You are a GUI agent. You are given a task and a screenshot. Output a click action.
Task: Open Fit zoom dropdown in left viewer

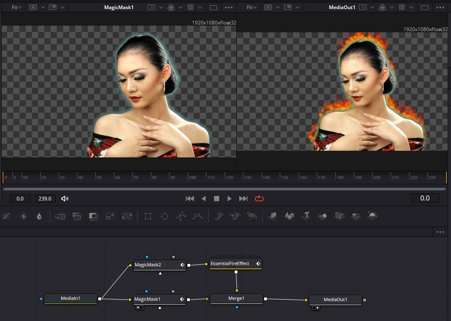point(17,7)
